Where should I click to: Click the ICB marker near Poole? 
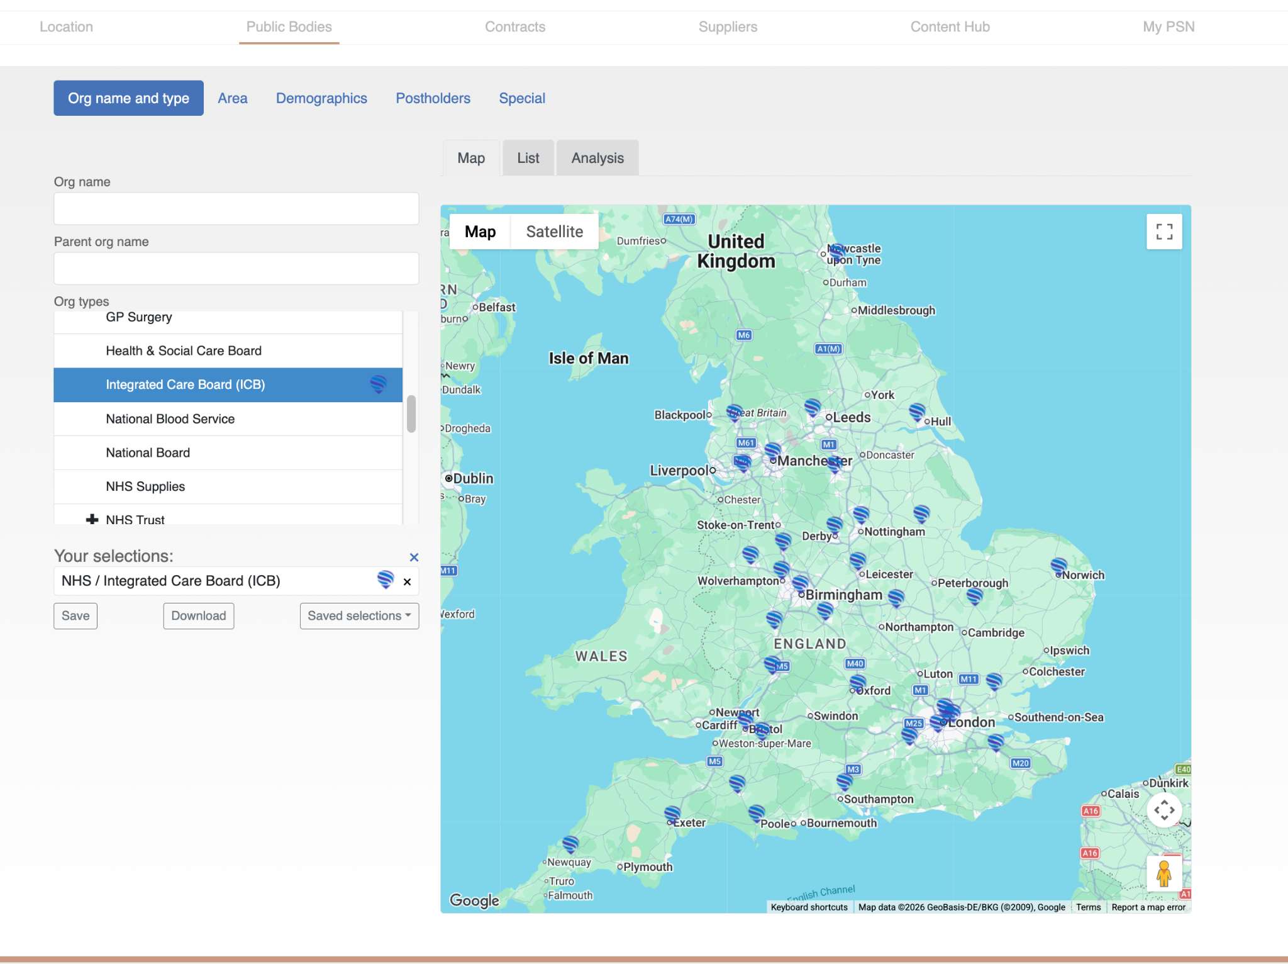pos(757,814)
